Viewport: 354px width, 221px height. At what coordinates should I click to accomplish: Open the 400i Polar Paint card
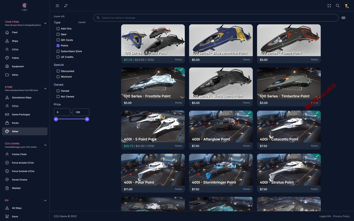pyautogui.click(x=153, y=173)
